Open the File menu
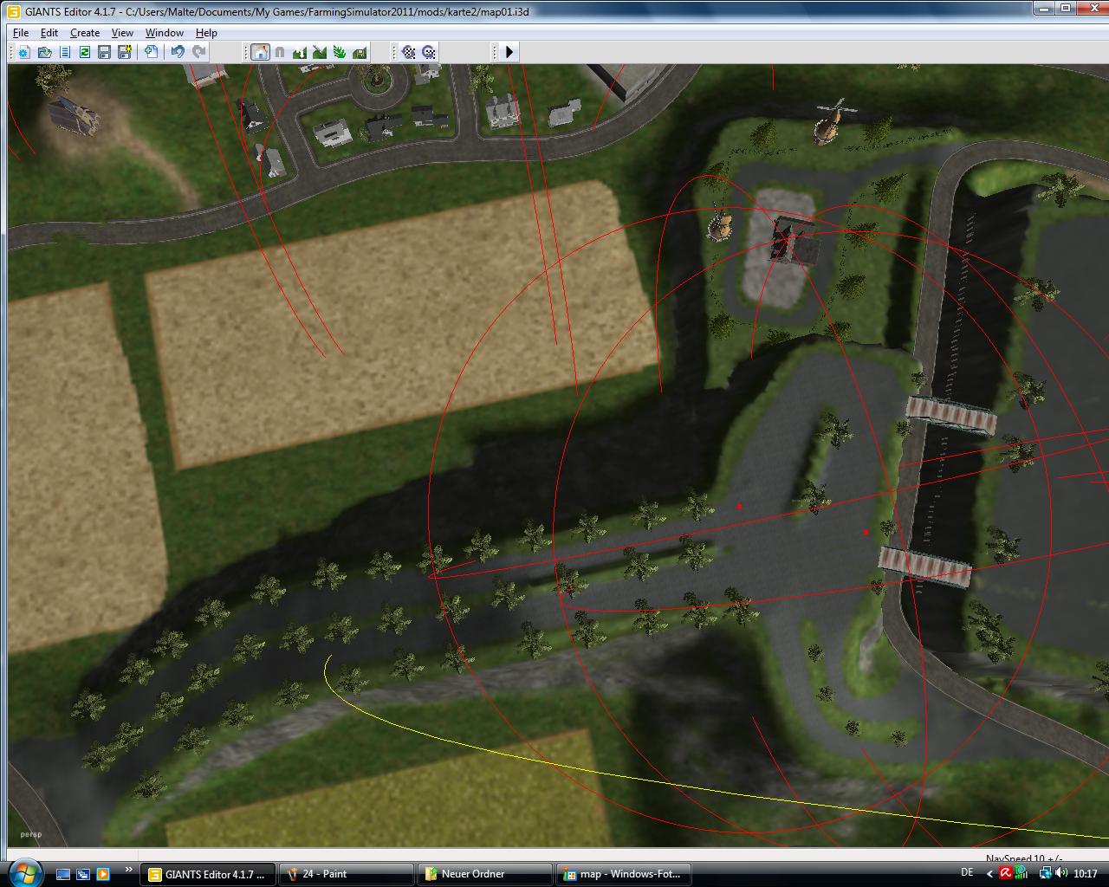The height and width of the screenshot is (887, 1109). coord(21,33)
